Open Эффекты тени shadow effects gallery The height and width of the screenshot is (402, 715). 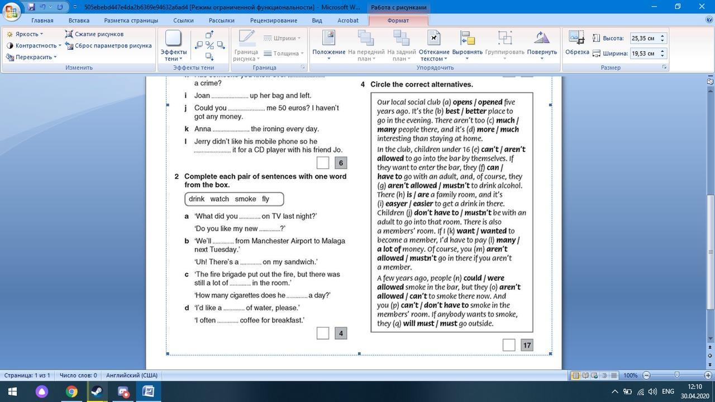pos(173,46)
